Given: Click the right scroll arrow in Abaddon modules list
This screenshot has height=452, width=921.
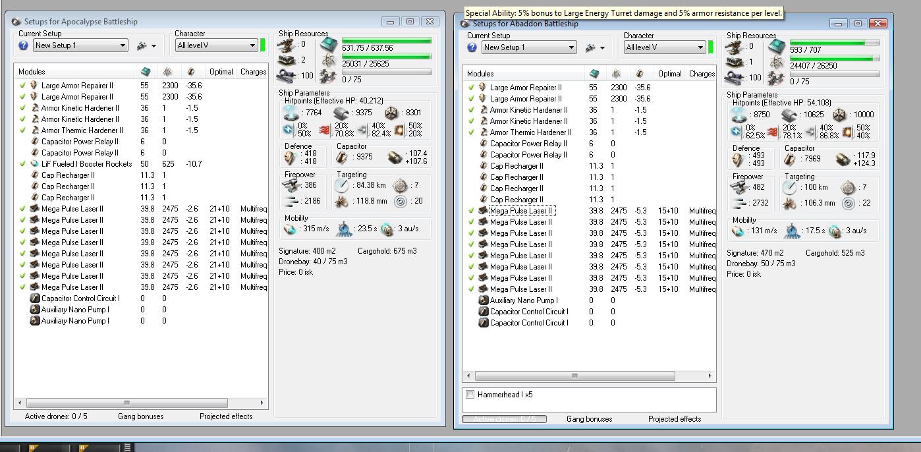Looking at the screenshot, I should tap(710, 376).
